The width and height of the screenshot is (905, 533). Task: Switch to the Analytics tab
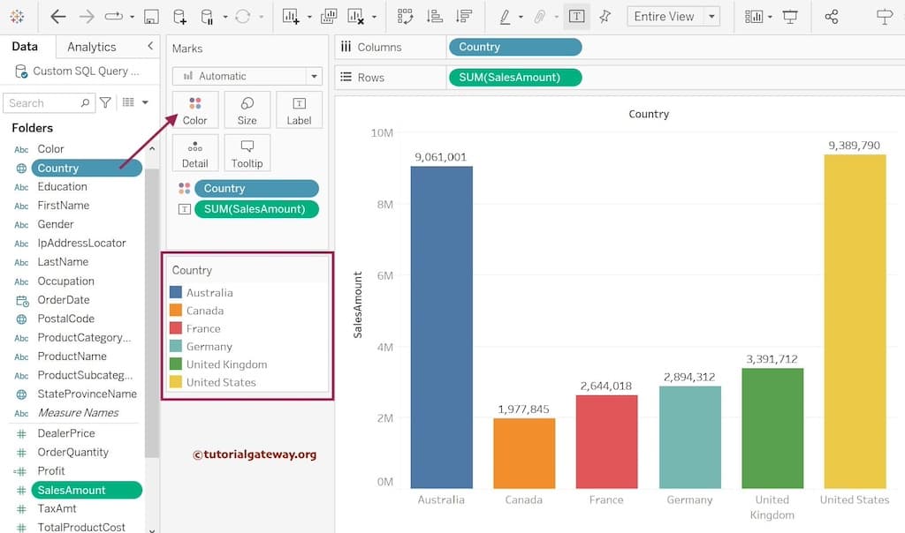[x=92, y=47]
